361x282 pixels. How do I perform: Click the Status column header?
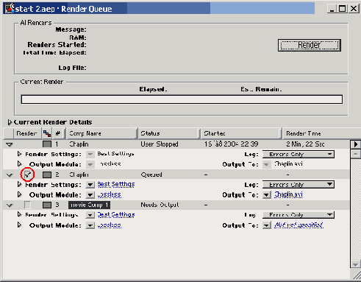[x=169, y=133]
